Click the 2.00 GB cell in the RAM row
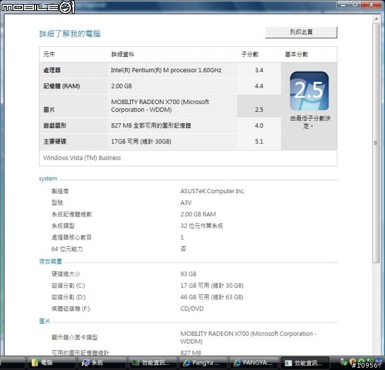The image size is (385, 370). click(122, 86)
